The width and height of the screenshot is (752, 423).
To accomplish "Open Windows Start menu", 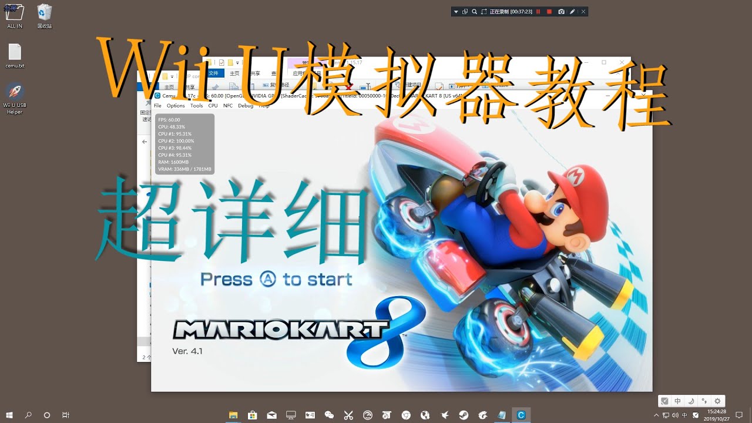I will click(x=9, y=415).
